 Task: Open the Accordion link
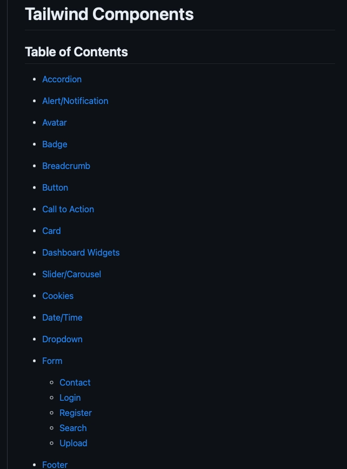62,79
